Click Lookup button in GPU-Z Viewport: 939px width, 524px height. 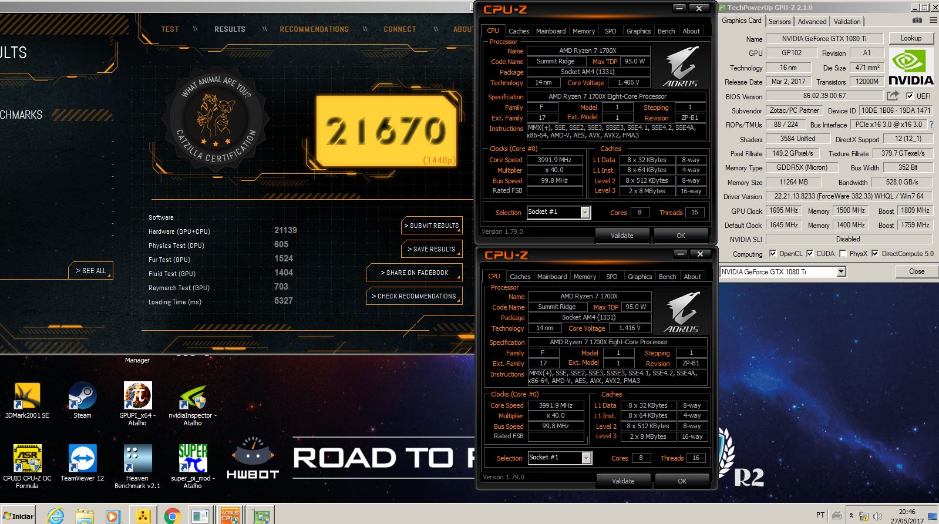point(911,38)
